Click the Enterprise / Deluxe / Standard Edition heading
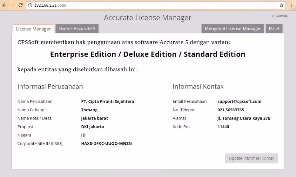 148,54
